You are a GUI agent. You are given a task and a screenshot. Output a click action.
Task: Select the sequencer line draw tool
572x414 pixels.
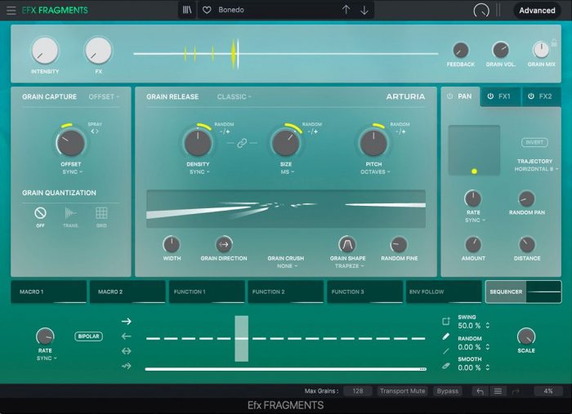[x=446, y=351]
